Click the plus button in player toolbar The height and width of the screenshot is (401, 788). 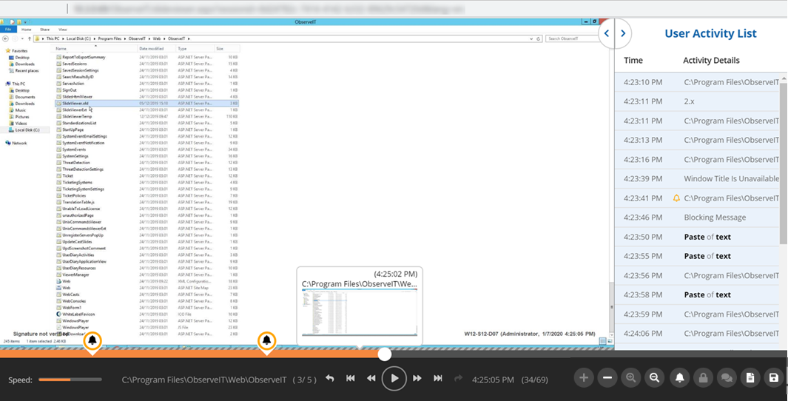coord(584,378)
